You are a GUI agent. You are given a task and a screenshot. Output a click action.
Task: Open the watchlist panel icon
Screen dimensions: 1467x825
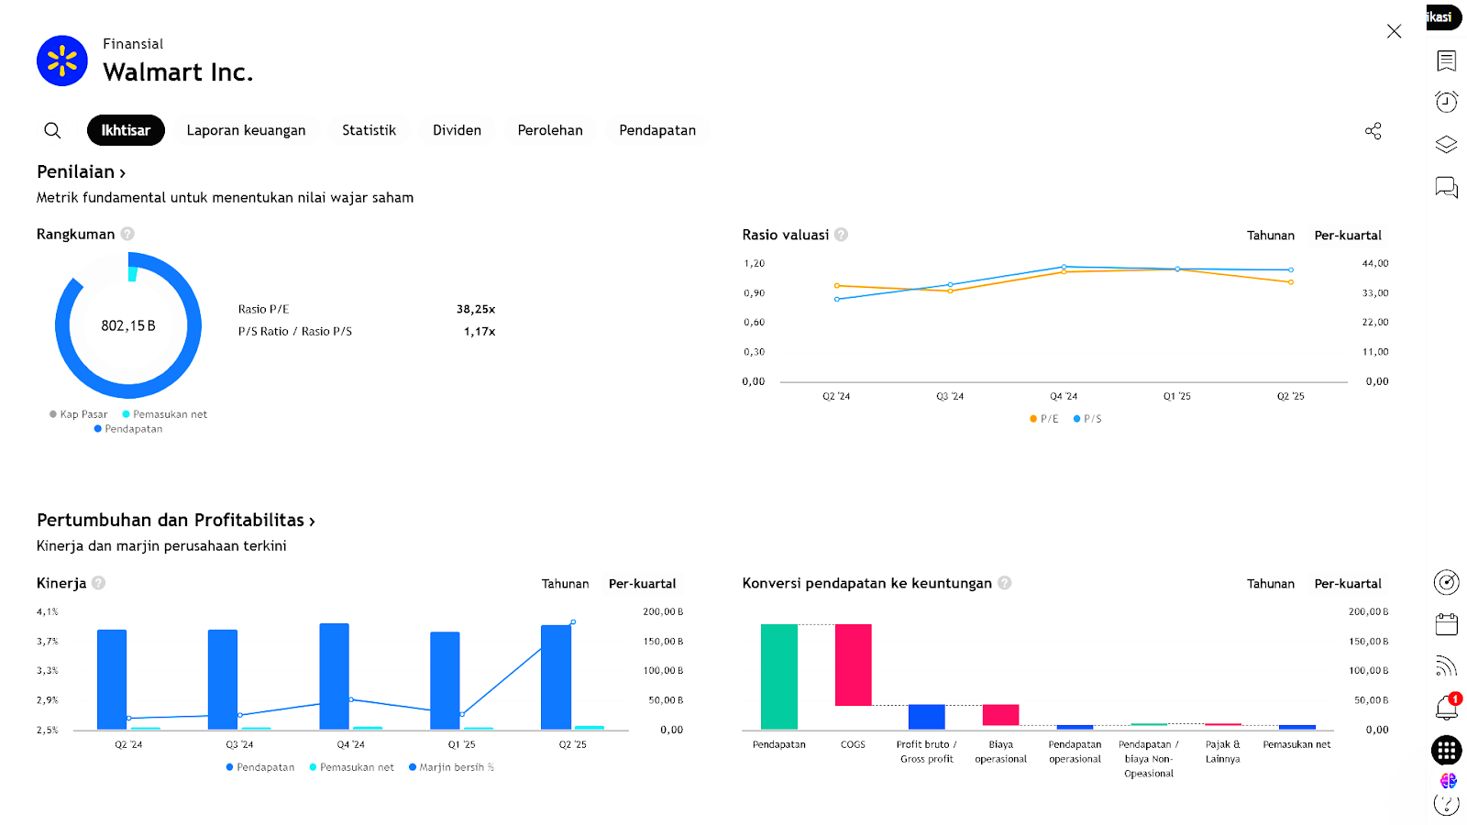(1446, 60)
